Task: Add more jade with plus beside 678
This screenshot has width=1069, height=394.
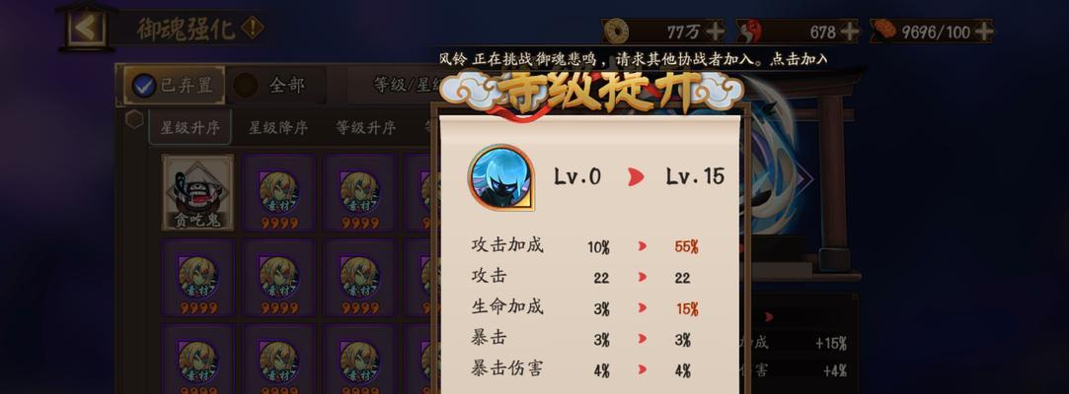Action: [850, 32]
